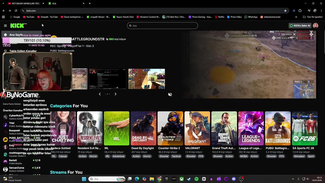Image resolution: width=325 pixels, height=183 pixels.
Task: Open the WhatsApp bookmark
Action: (251, 17)
